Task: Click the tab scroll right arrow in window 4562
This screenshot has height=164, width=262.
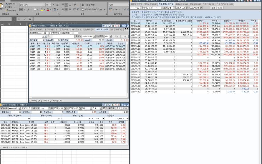Action: pyautogui.click(x=128, y=29)
